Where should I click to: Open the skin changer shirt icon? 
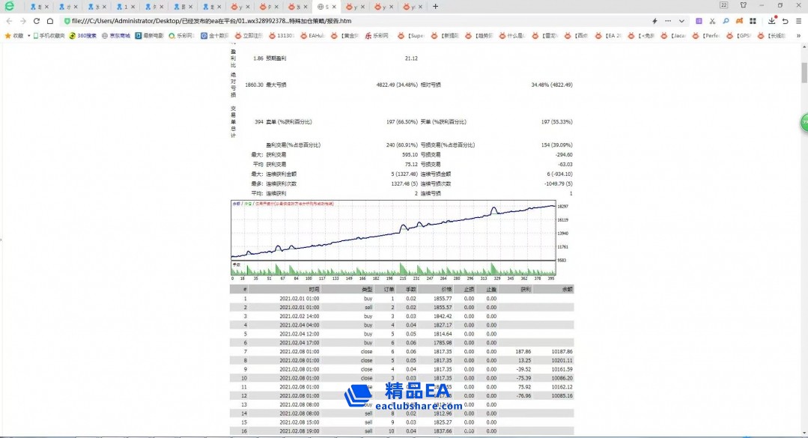[x=744, y=5]
